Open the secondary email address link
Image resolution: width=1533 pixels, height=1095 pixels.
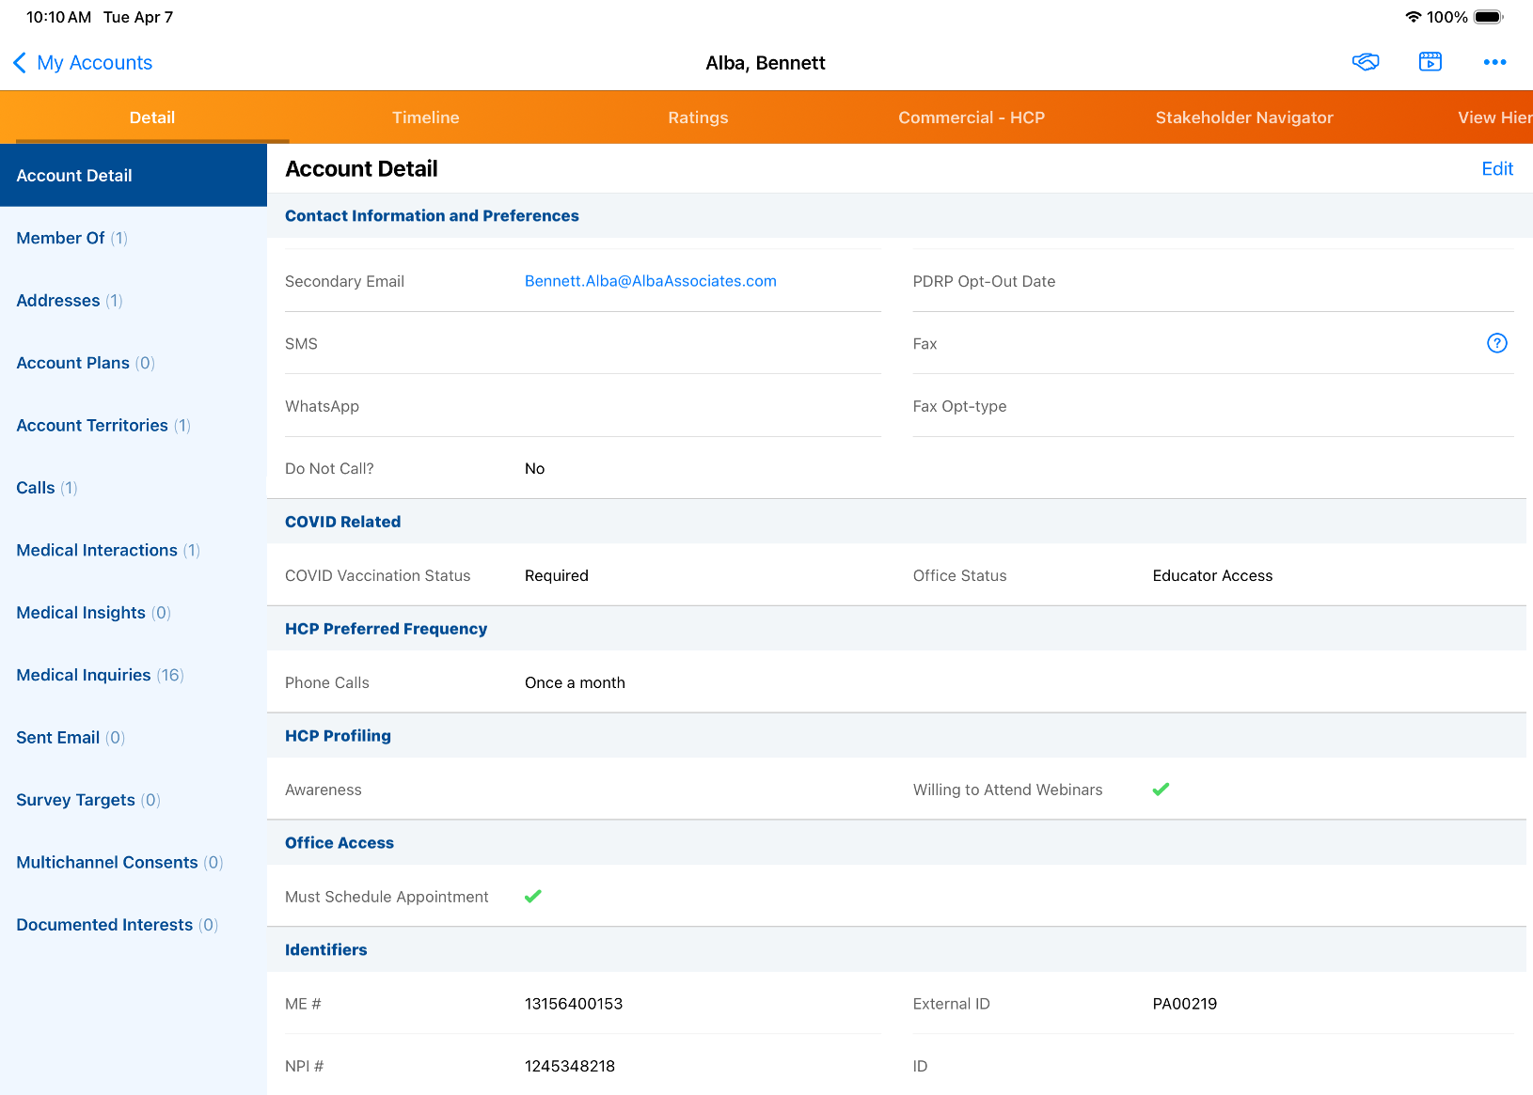[x=650, y=281]
